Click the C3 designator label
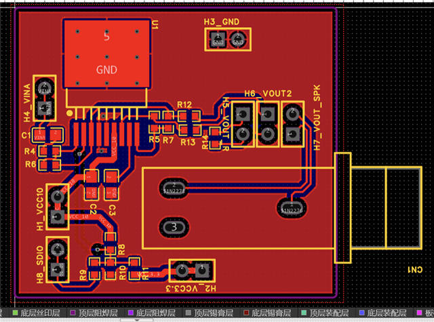434x322 pixels. pos(112,210)
